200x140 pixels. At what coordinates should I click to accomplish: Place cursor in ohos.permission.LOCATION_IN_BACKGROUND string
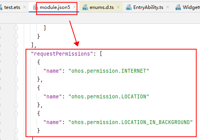[131, 122]
